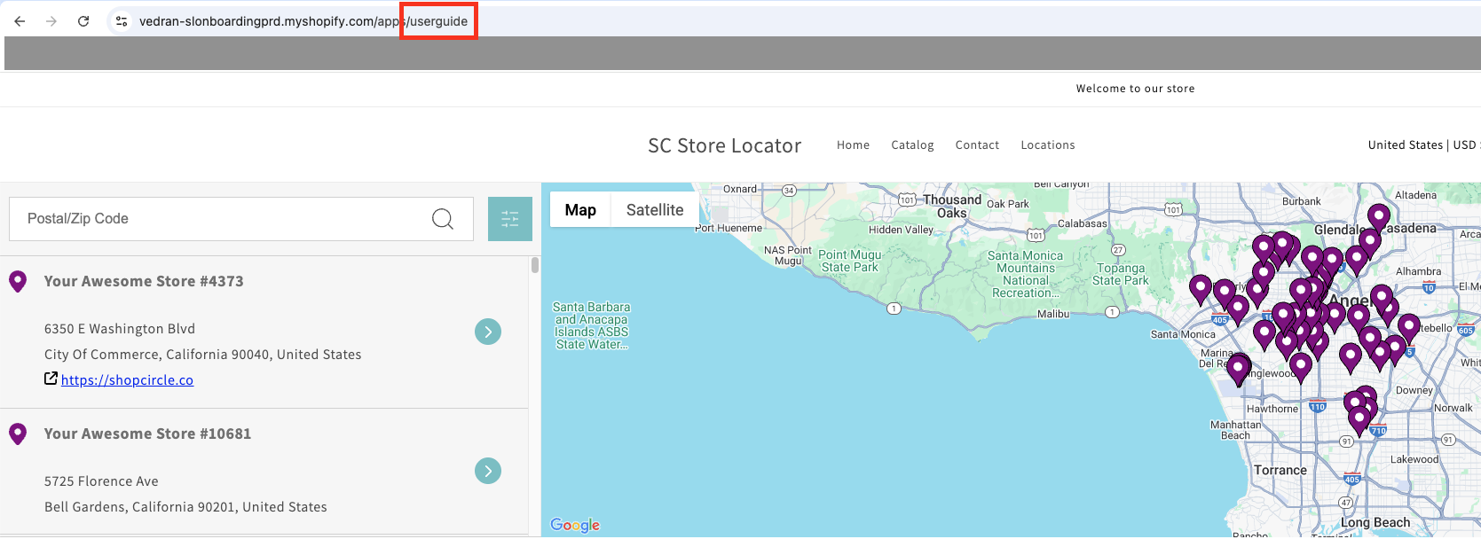Select the Your Awesome Store #4373 title
This screenshot has width=1481, height=547.
pyautogui.click(x=144, y=281)
